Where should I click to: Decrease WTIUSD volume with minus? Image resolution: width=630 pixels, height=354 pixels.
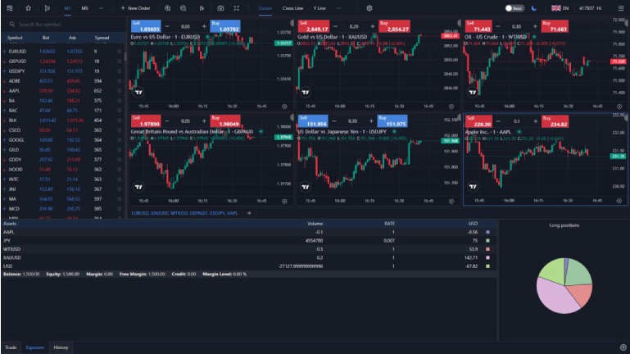coord(498,26)
